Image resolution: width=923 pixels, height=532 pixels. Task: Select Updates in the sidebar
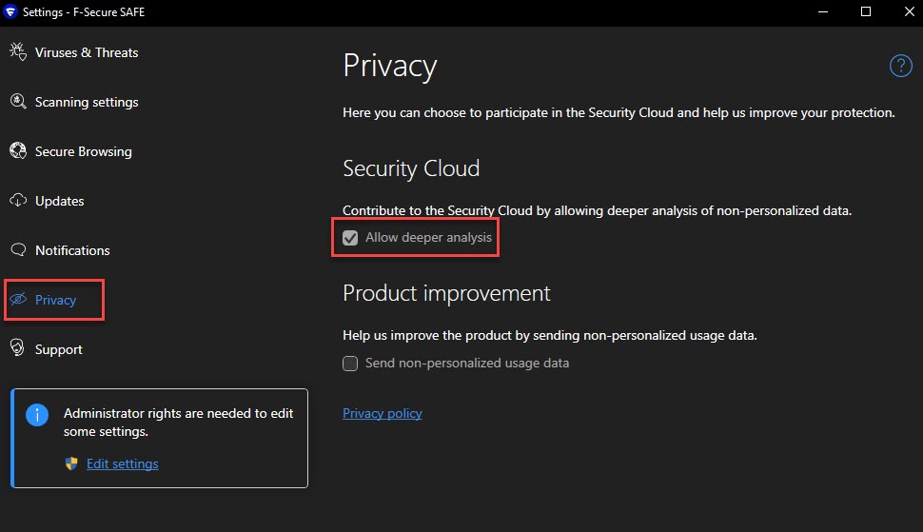(x=60, y=201)
